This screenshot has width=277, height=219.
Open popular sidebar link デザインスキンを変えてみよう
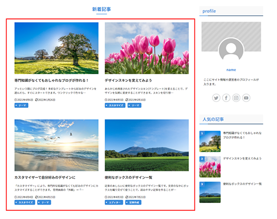(x=242, y=158)
